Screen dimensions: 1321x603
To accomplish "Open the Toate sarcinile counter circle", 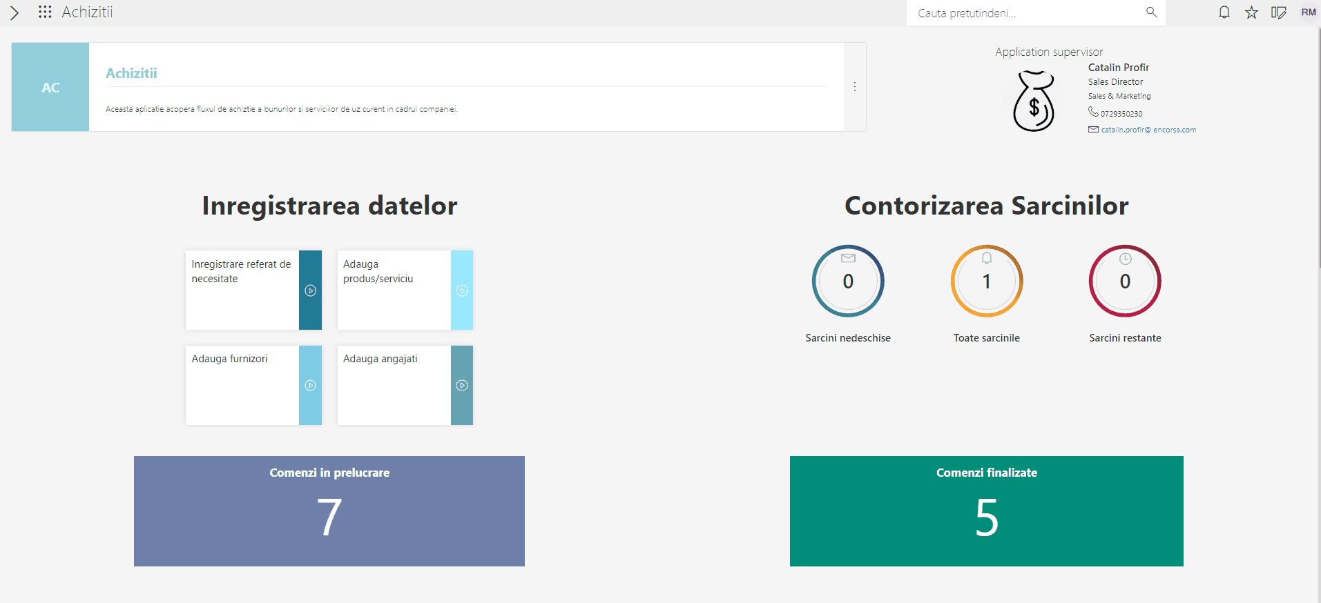I will (x=987, y=281).
